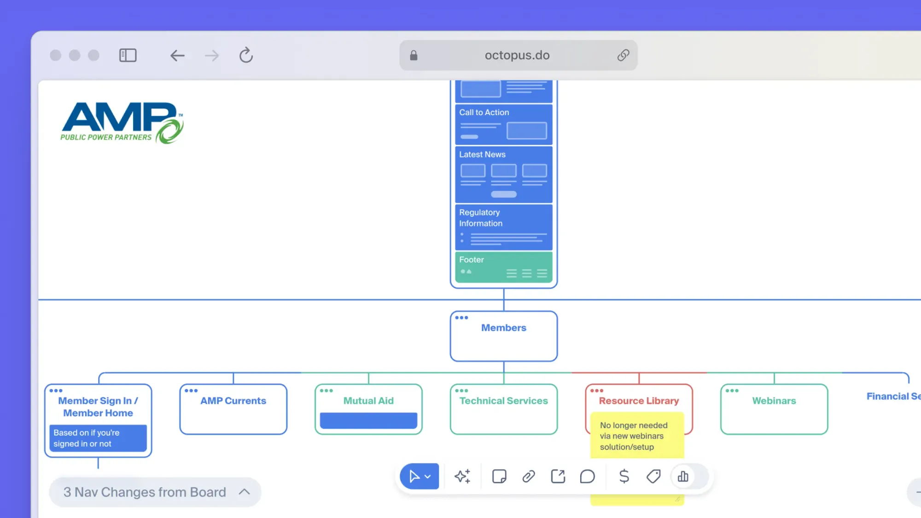The width and height of the screenshot is (921, 518).
Task: Select the Webinars page node
Action: point(774,409)
